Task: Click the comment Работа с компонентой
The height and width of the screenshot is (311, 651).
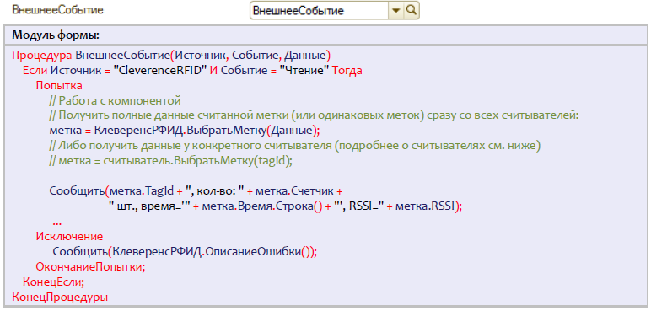Action: [115, 101]
